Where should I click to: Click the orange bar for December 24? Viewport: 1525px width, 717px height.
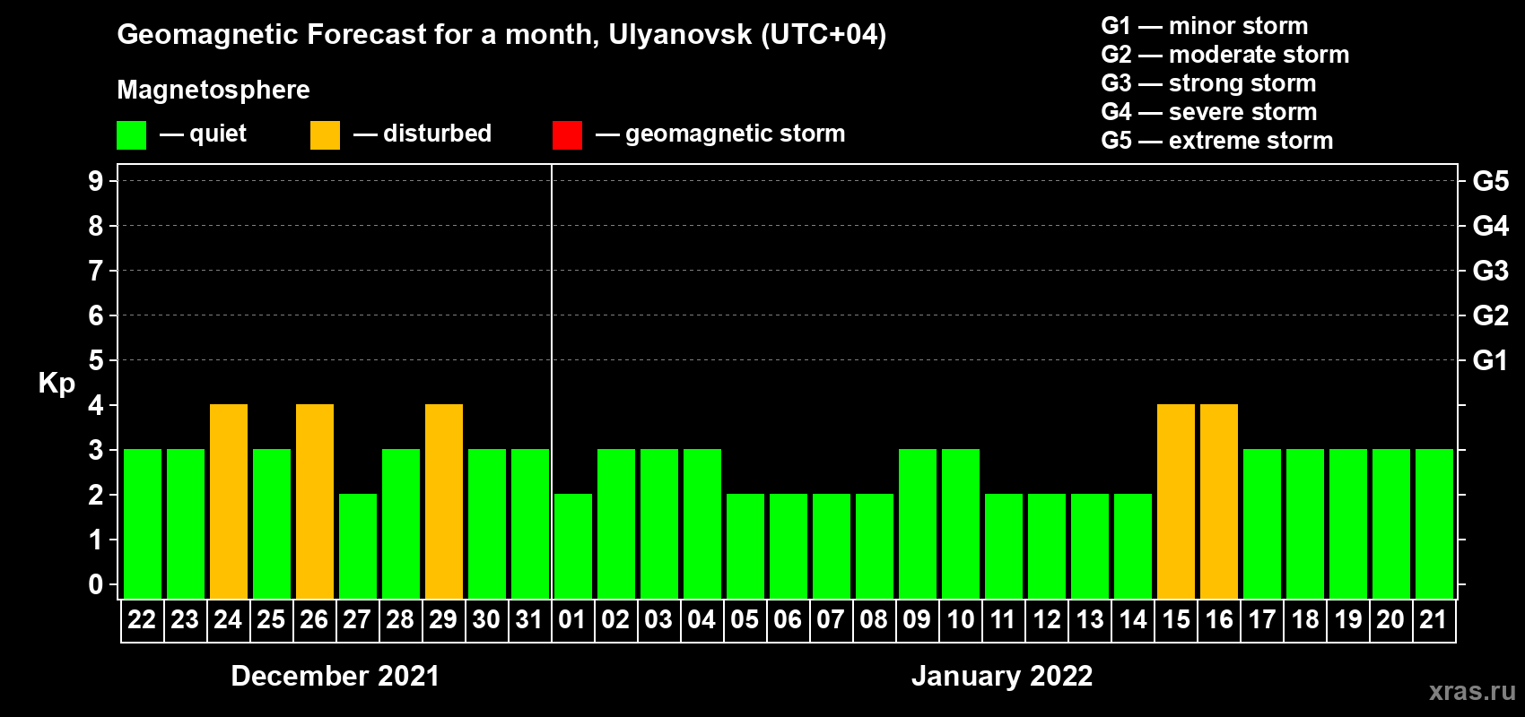coord(229,501)
